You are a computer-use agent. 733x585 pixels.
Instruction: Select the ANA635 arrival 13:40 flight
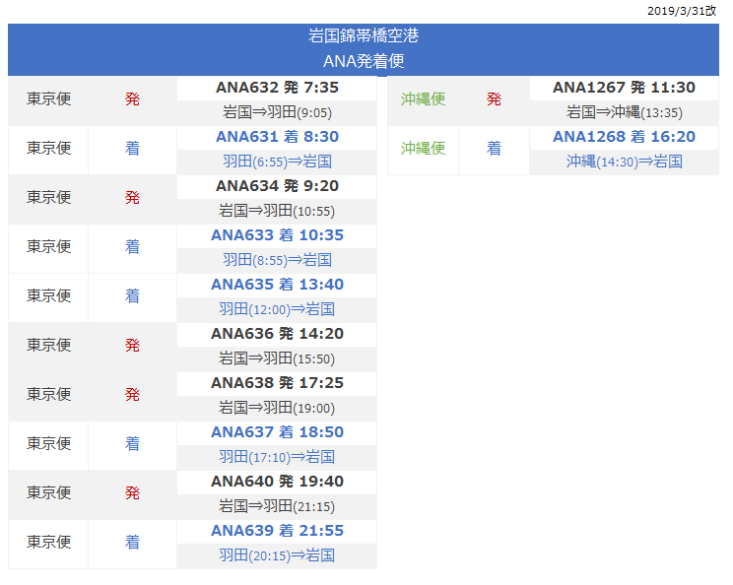(276, 285)
